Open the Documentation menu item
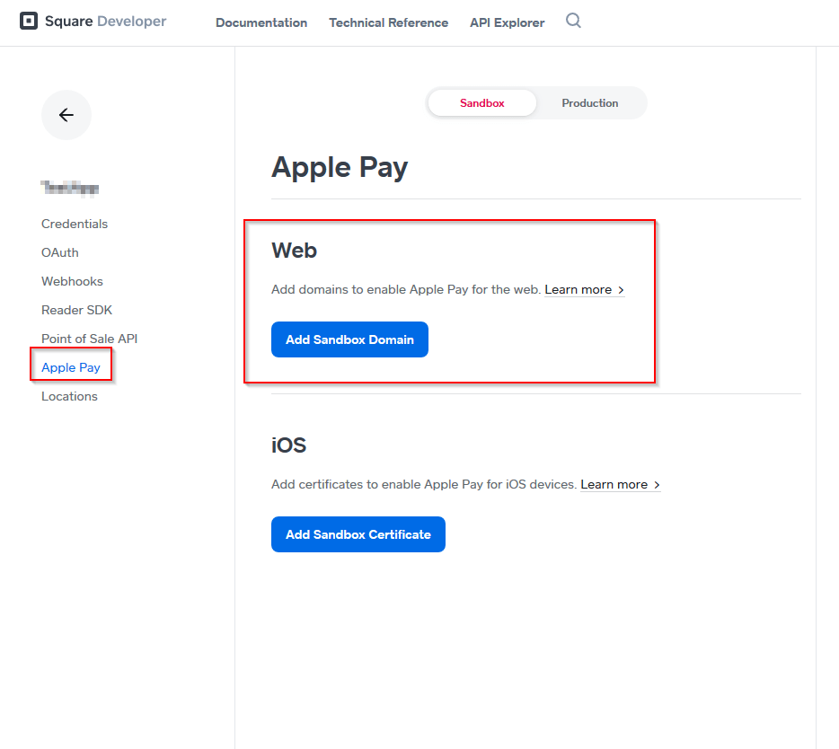The width and height of the screenshot is (839, 749). 261,22
